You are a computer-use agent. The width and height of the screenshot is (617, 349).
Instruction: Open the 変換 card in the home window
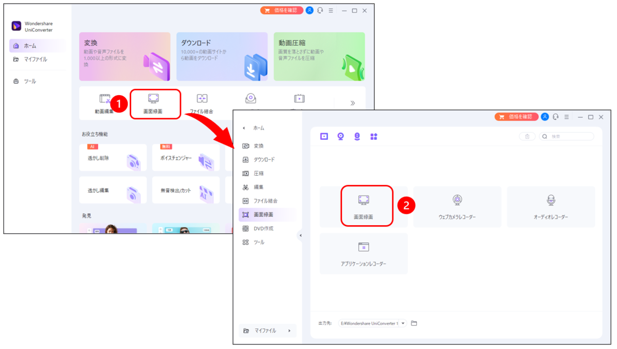[x=124, y=57]
